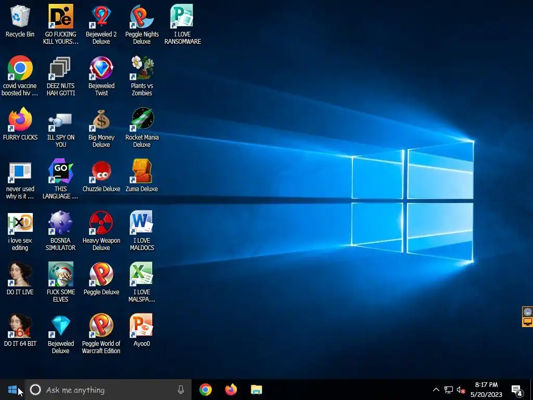Open File Explorer from the taskbar

tap(256, 390)
